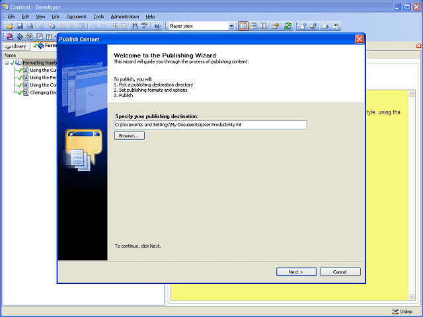Click the Open folder toolbar icon

point(10,26)
